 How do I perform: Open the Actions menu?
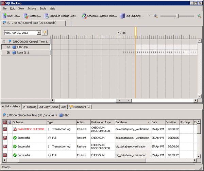[32, 8]
